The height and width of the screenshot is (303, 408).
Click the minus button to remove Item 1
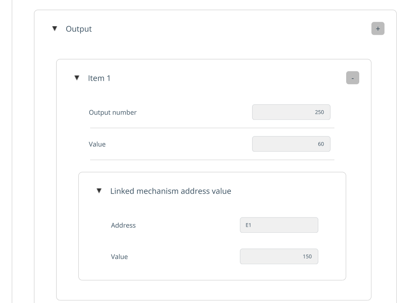(352, 78)
